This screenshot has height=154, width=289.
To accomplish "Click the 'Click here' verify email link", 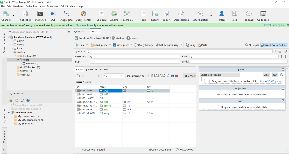I will coord(81,25).
